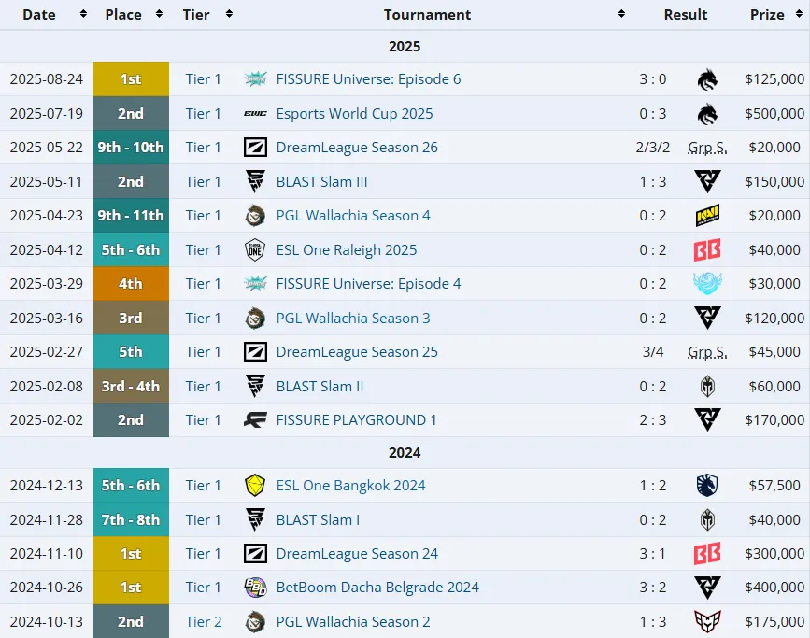
Task: Open the BLAST Slam III tournament link
Action: [x=321, y=182]
